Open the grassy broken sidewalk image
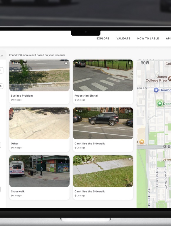 pyautogui.click(x=103, y=171)
